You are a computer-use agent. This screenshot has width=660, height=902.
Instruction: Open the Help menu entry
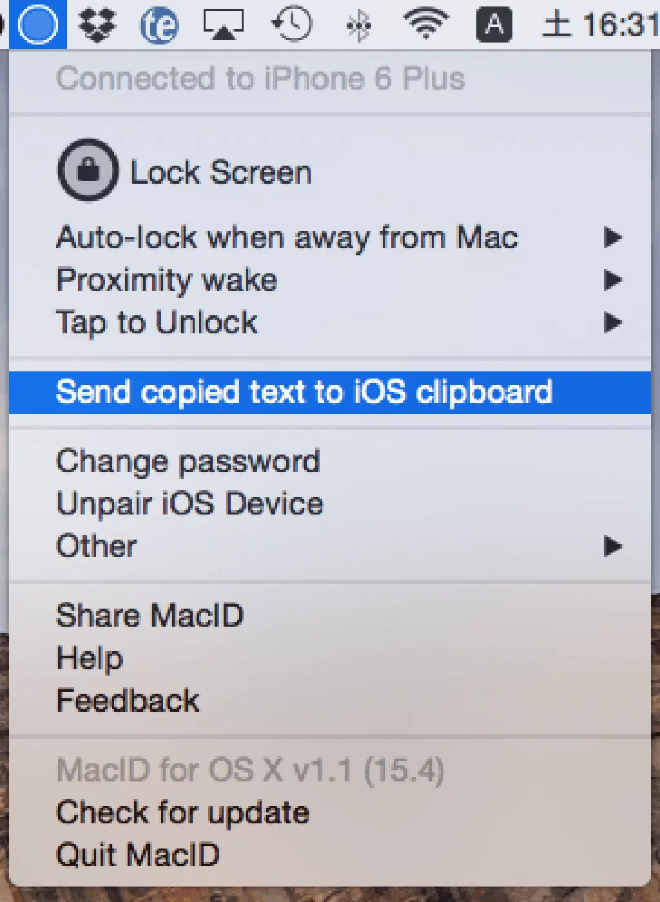(90, 658)
